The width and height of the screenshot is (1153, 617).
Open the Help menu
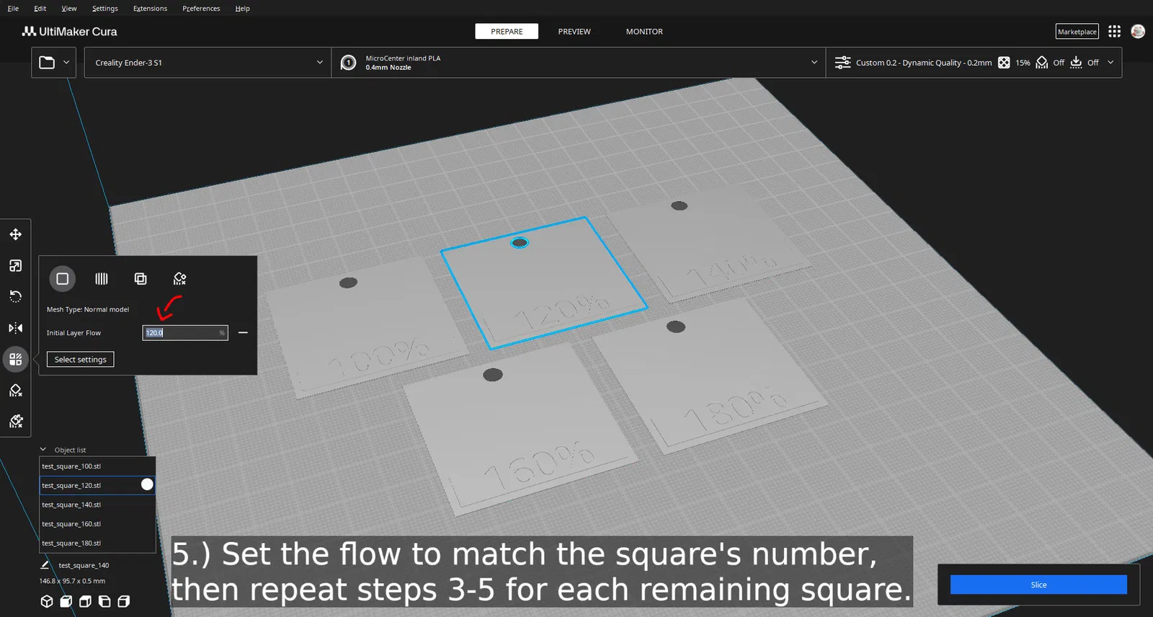click(242, 9)
